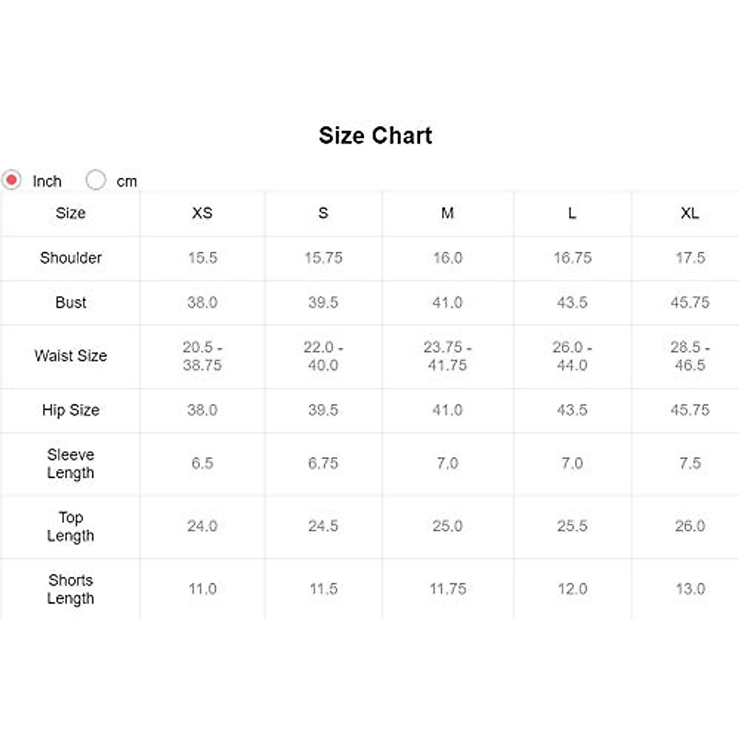Click the M size column header
This screenshot has width=739, height=739.
[447, 213]
